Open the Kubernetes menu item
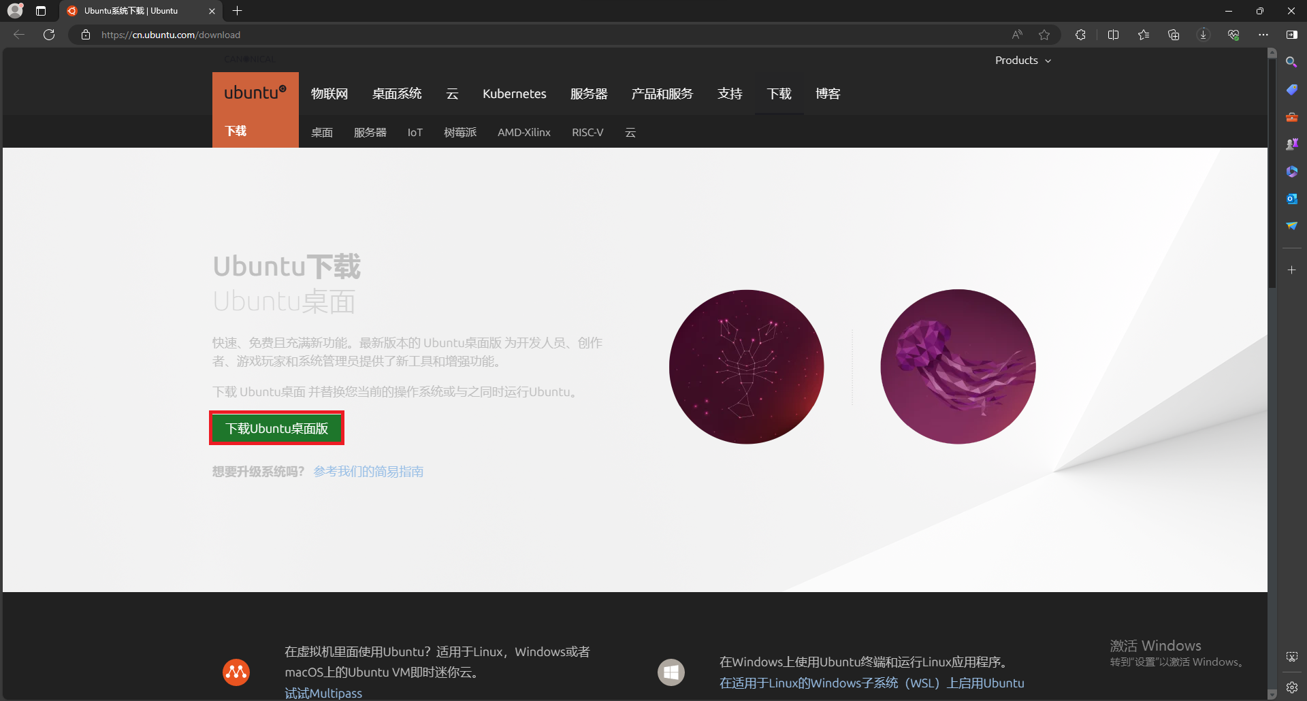The height and width of the screenshot is (701, 1307). pos(515,94)
